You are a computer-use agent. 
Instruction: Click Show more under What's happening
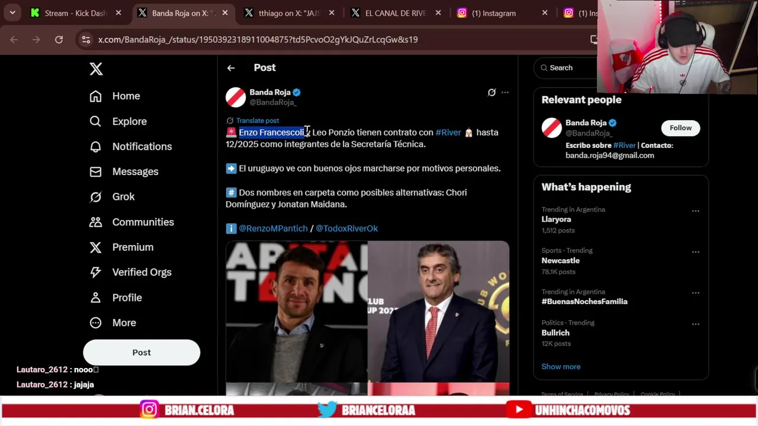(561, 367)
